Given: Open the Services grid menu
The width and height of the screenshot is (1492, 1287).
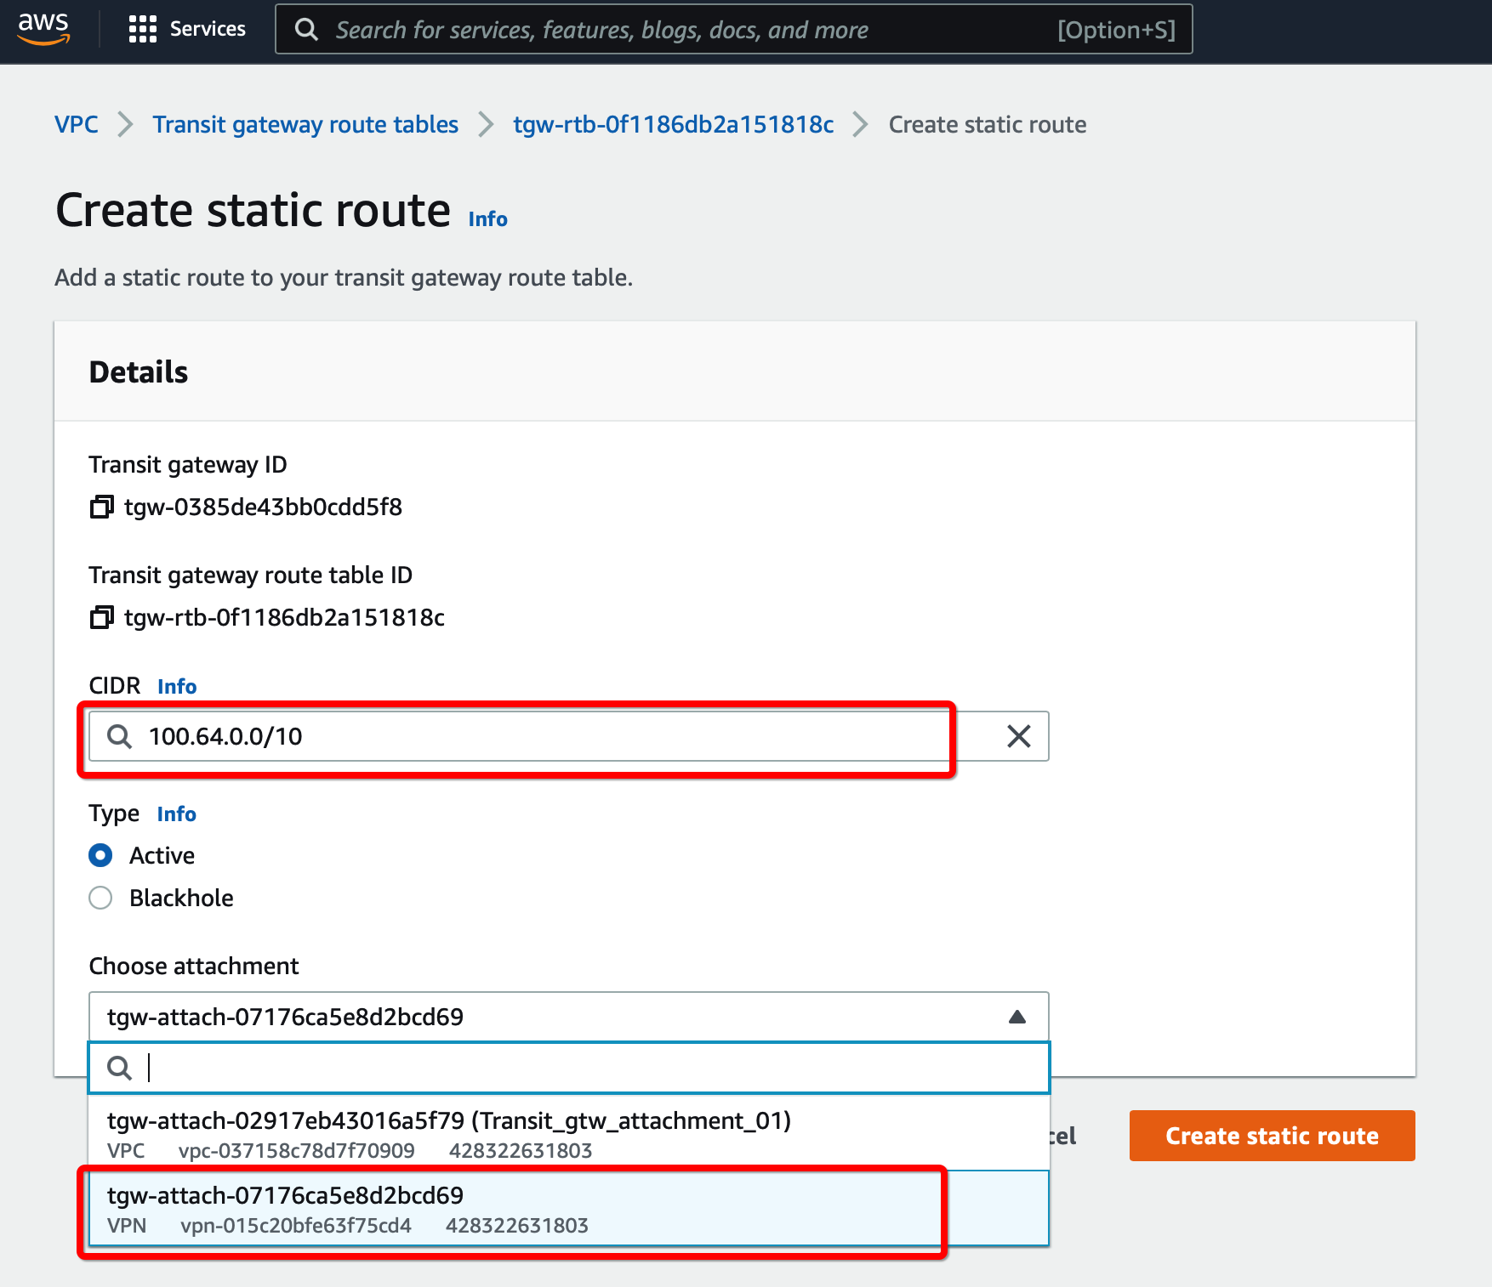Looking at the screenshot, I should point(142,29).
